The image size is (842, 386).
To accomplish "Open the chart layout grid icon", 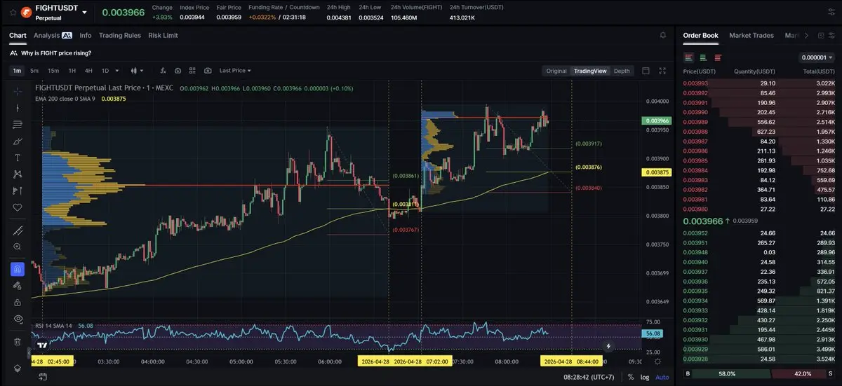I will [192, 70].
